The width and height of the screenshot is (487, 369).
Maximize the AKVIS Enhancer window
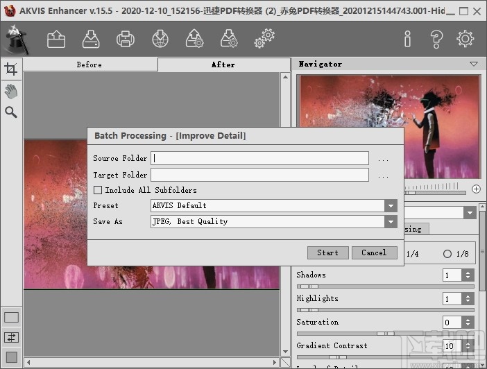coord(463,11)
